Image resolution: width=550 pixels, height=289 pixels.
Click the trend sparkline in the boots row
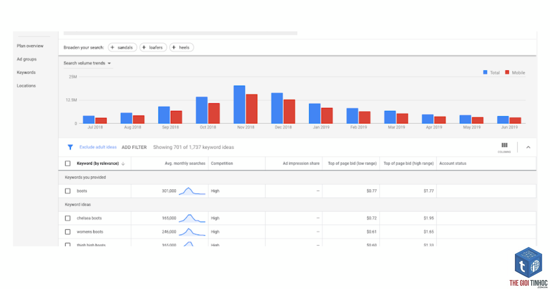click(x=192, y=191)
